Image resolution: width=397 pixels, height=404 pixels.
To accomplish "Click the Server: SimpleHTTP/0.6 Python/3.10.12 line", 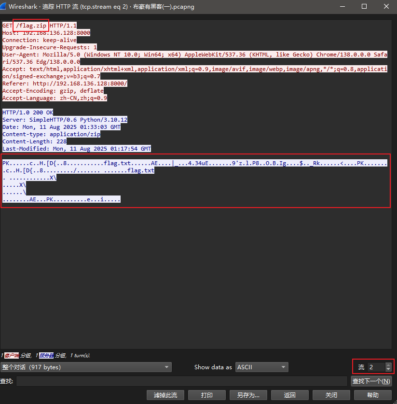I will 65,120.
